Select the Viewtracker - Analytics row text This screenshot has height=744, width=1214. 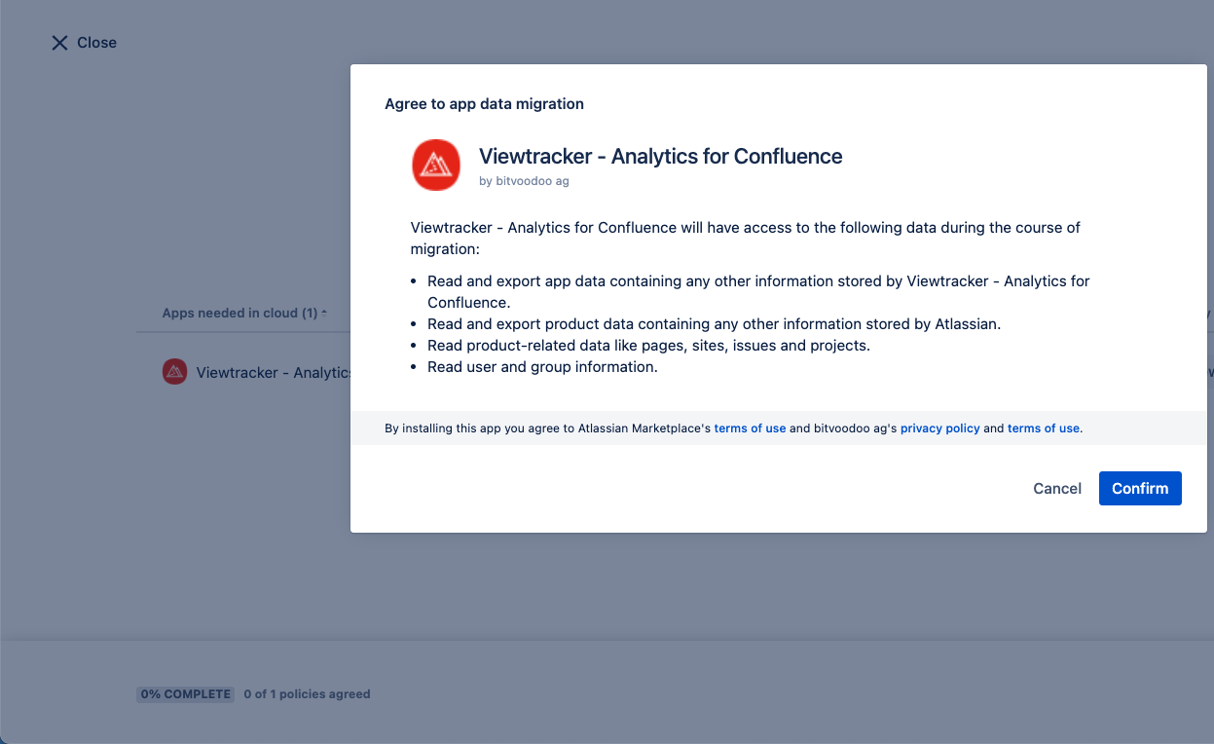[273, 372]
